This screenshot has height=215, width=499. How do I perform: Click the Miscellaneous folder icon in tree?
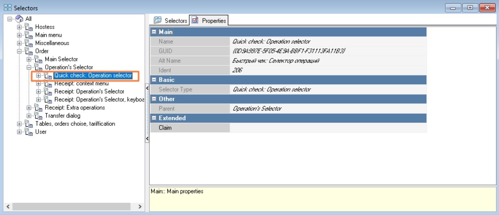[x=29, y=43]
